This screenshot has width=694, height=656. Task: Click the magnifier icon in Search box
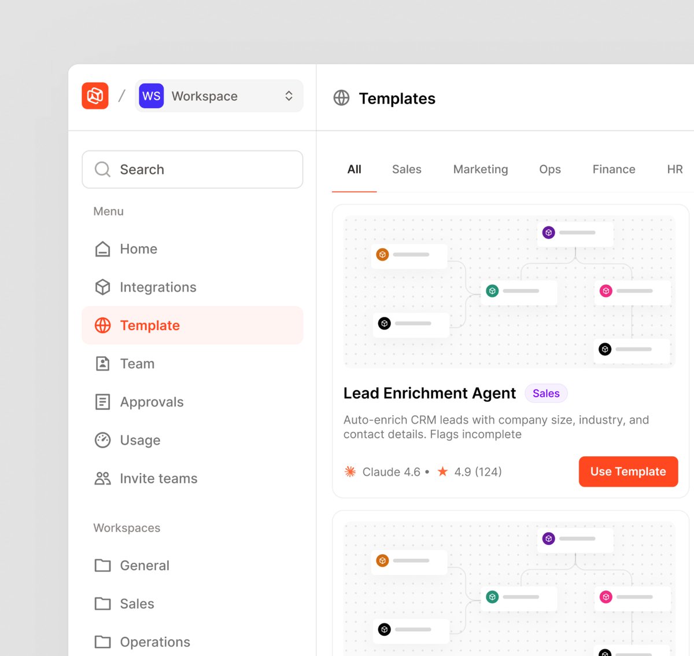tap(102, 169)
